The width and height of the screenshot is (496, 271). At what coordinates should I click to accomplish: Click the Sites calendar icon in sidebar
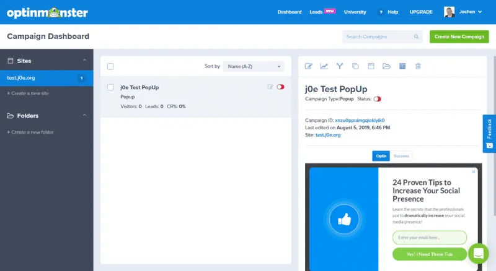[x=11, y=61]
